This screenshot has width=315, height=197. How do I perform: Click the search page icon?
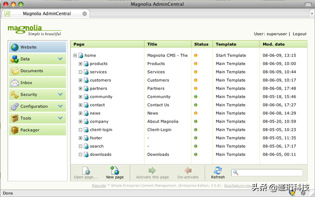click(x=86, y=146)
